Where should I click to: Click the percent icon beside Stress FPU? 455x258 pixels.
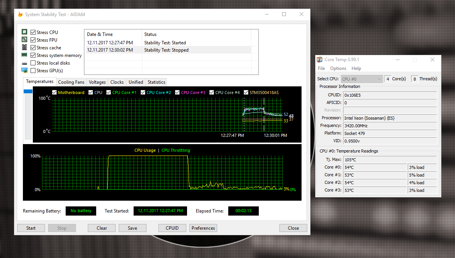point(24,39)
